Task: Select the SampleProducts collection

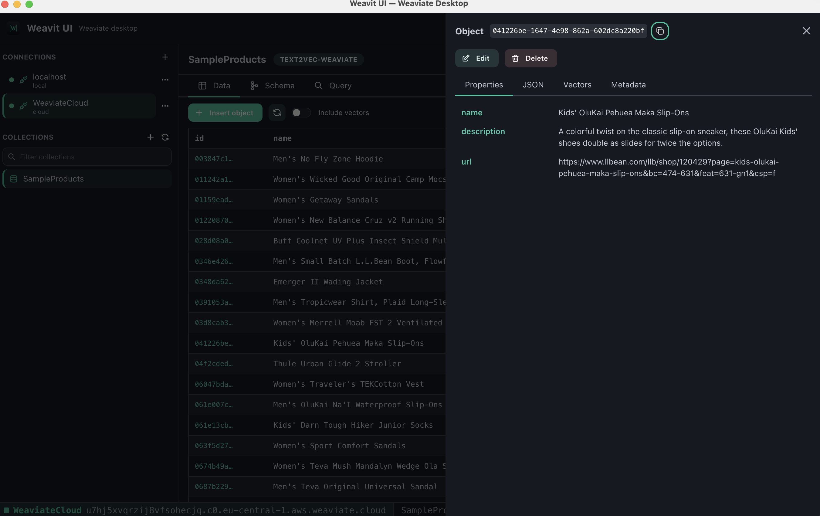Action: (x=87, y=179)
